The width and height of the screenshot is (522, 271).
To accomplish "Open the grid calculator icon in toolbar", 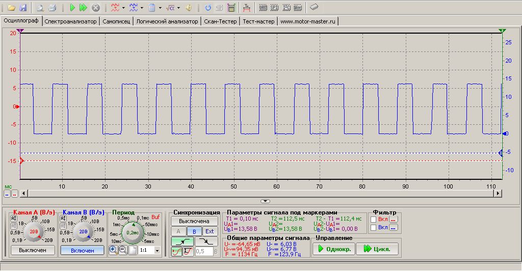I will [x=231, y=7].
